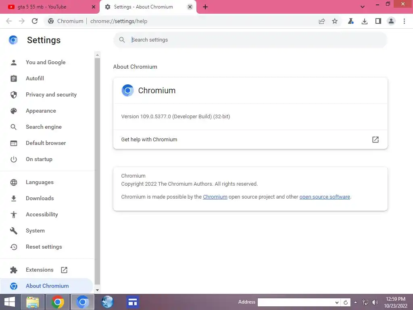Click the Copyright 2022 The Chromium Authors text
413x310 pixels.
(190, 184)
